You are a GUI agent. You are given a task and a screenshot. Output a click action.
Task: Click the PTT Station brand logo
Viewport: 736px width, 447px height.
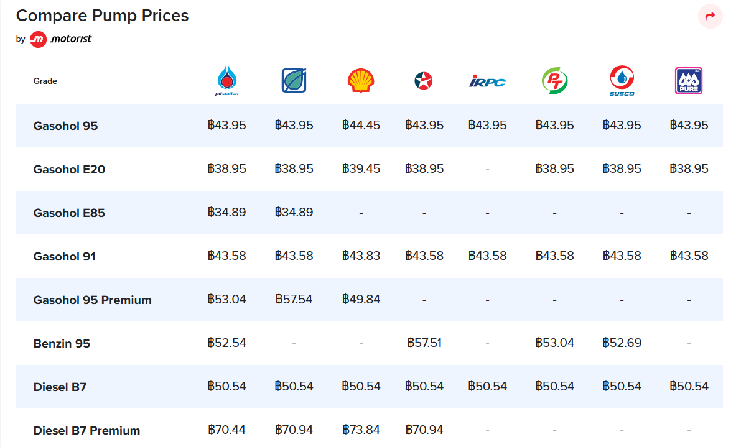click(x=226, y=81)
